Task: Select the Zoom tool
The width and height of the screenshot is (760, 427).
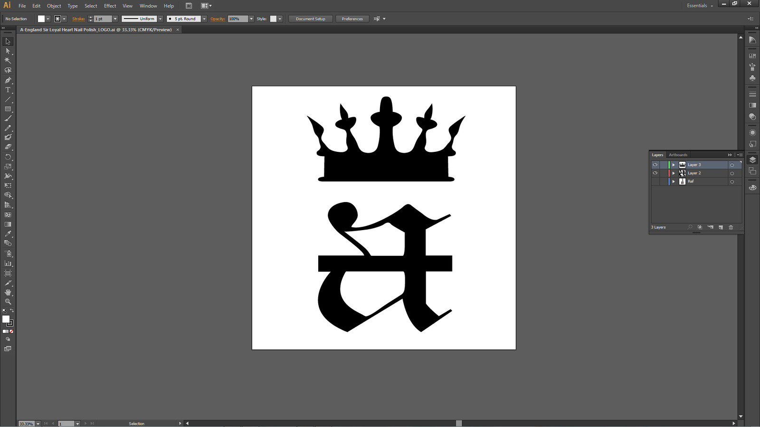Action: point(8,302)
